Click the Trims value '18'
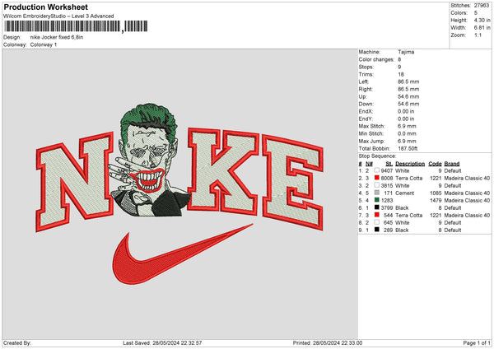 pyautogui.click(x=401, y=74)
